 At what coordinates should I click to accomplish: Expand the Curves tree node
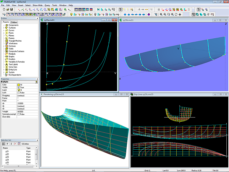click(4, 30)
